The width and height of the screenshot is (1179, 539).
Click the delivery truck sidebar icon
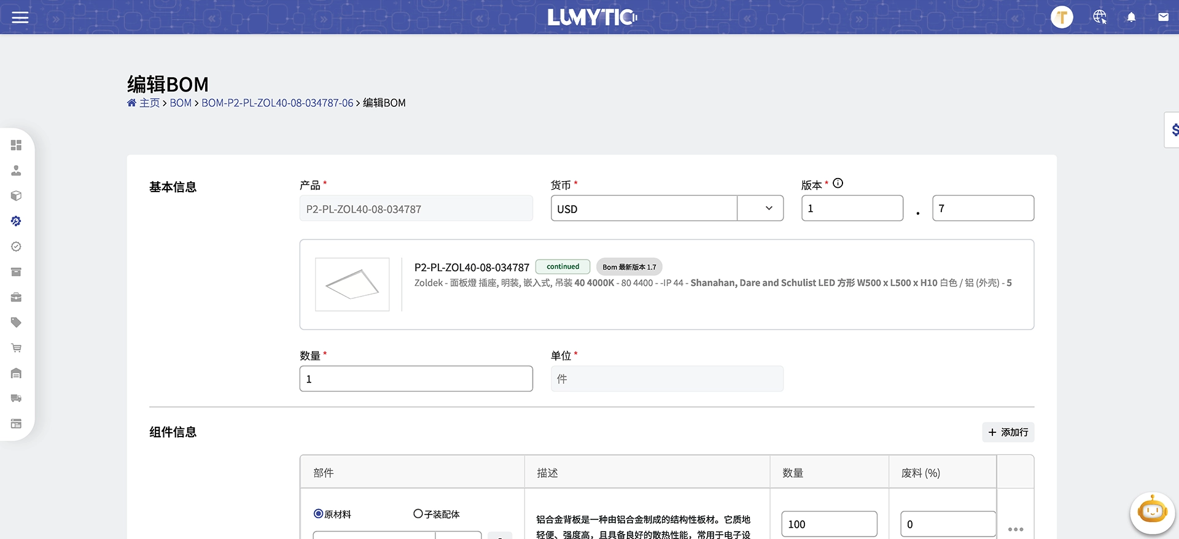(x=17, y=398)
